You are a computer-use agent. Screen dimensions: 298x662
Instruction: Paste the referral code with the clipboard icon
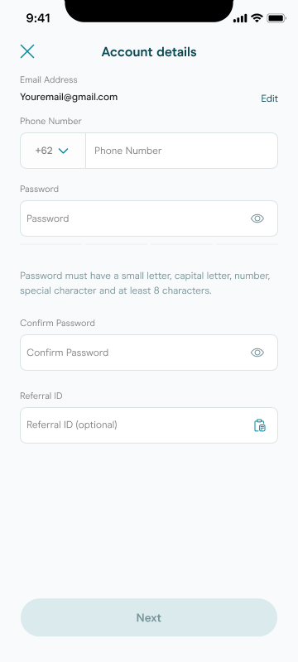pyautogui.click(x=260, y=425)
